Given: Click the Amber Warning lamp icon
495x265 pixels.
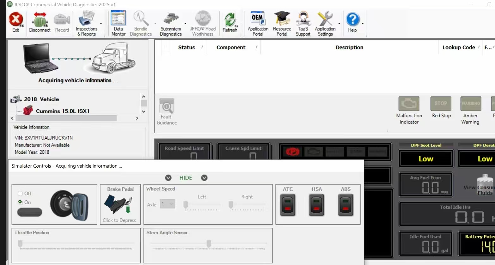Looking at the screenshot, I should [x=471, y=104].
